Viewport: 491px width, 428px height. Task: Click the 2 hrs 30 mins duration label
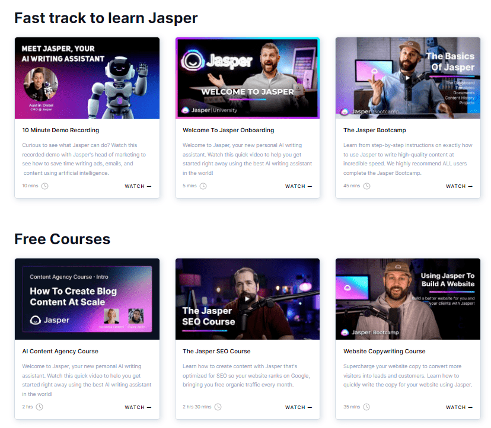coord(197,407)
